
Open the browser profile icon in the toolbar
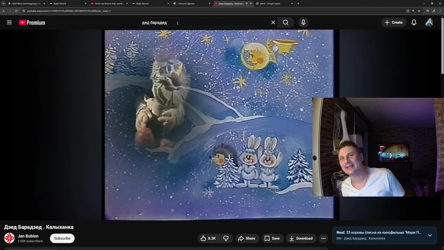pyautogui.click(x=434, y=11)
